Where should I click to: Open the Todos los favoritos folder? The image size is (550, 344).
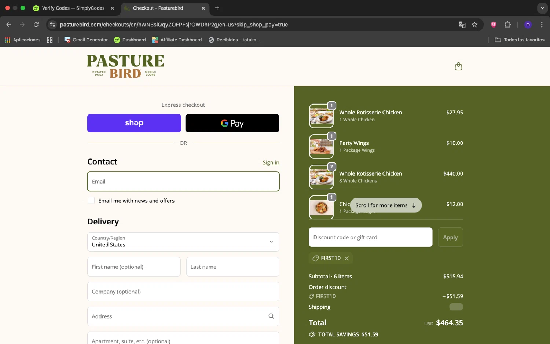coord(520,40)
